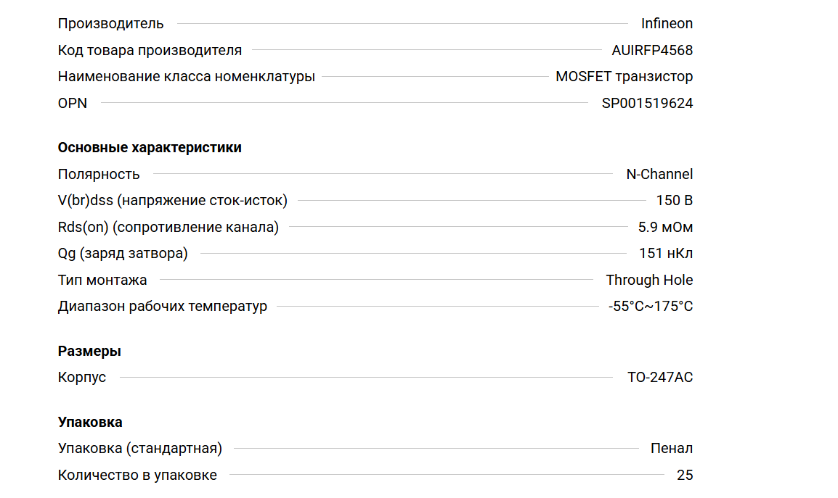This screenshot has height=498, width=838.
Task: Click the Through Hole mounting value
Action: click(x=649, y=280)
